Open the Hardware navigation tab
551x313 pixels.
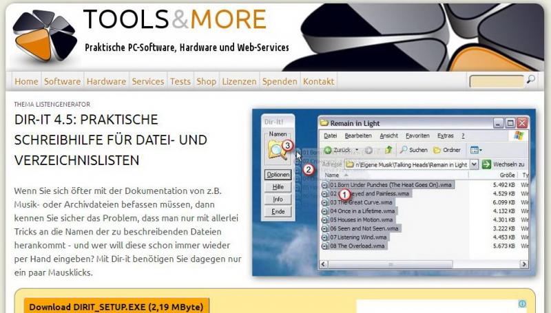click(x=106, y=81)
